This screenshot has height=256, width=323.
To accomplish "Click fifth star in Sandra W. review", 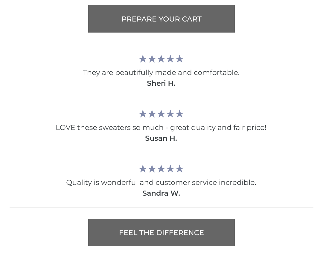I will (x=180, y=169).
